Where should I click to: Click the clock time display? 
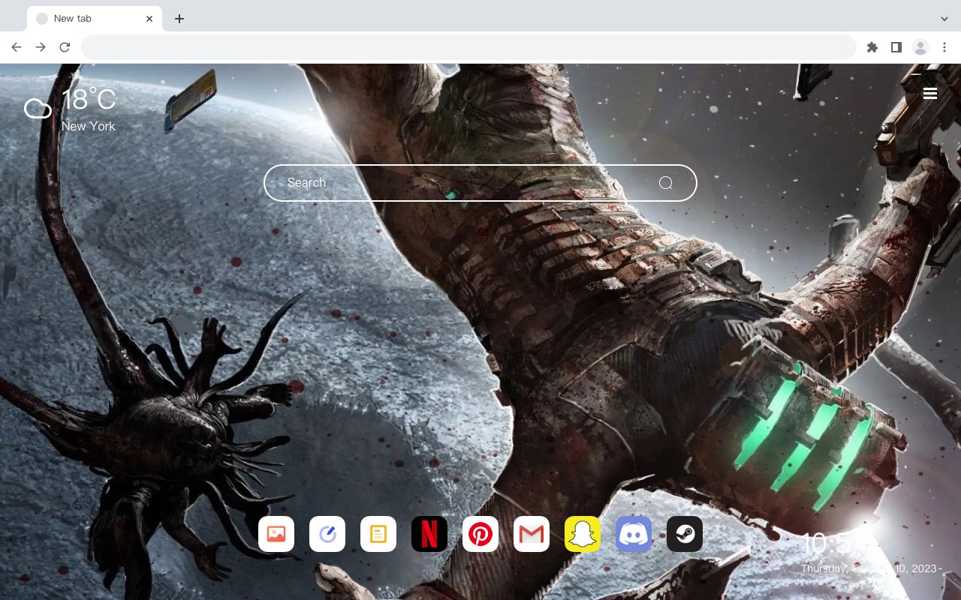(839, 544)
